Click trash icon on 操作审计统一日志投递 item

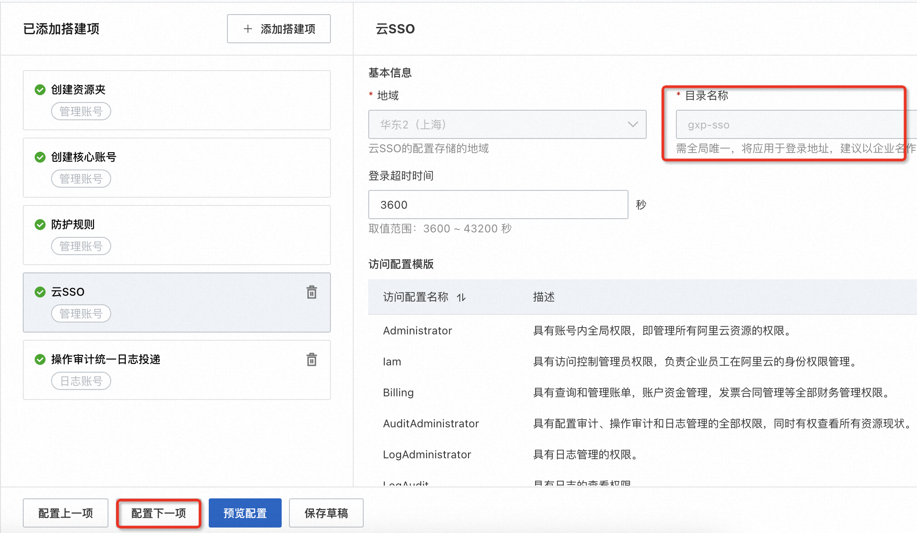pyautogui.click(x=312, y=359)
